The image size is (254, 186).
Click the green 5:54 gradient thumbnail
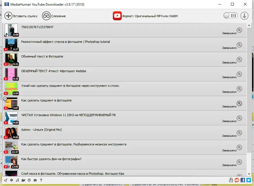11,89
